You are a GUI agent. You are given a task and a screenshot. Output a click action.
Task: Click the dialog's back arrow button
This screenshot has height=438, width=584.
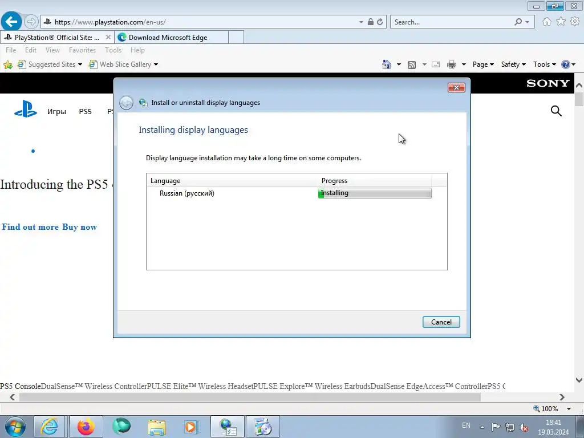point(126,103)
